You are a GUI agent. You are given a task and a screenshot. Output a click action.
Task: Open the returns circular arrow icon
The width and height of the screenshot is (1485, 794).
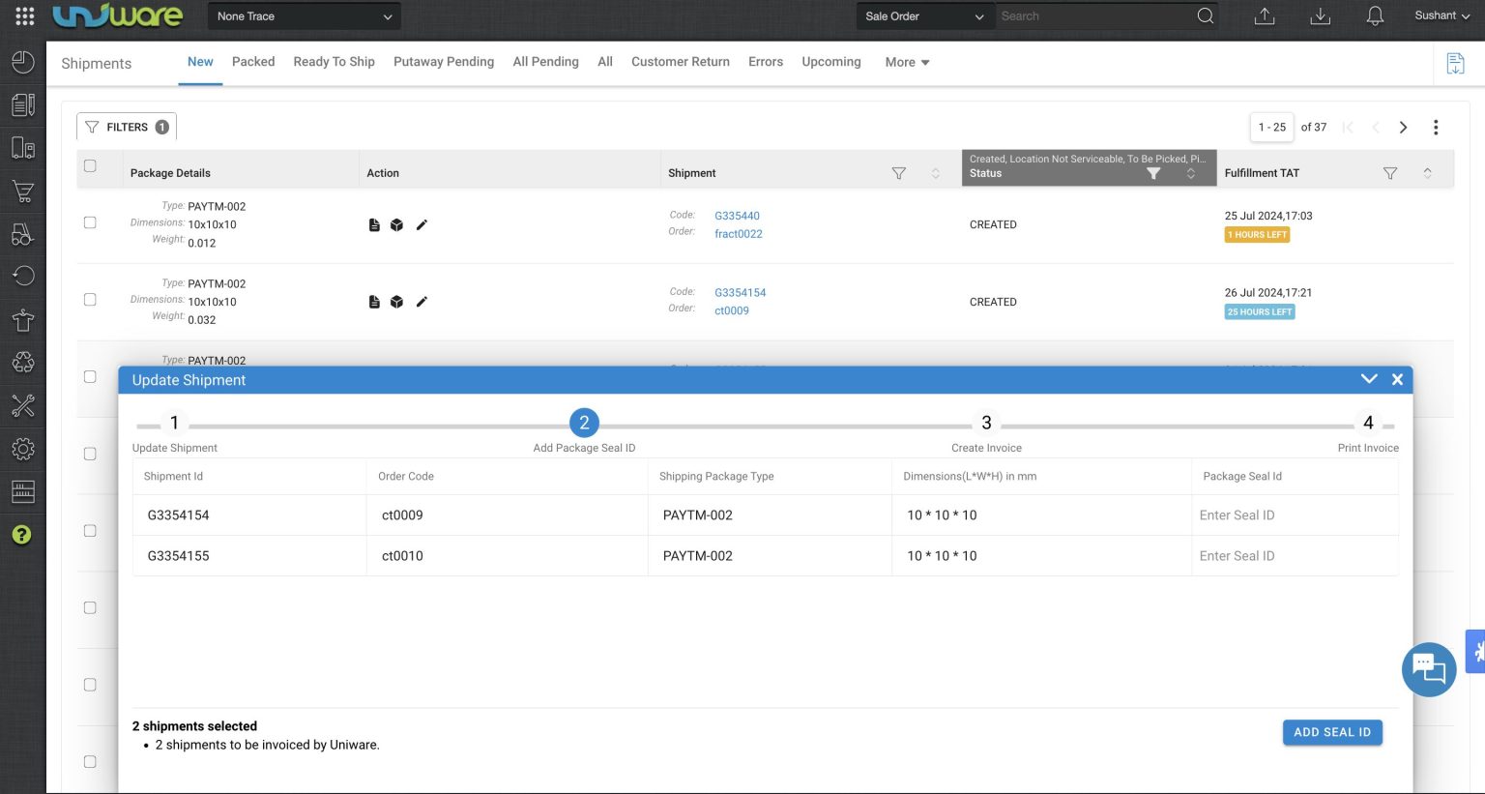23,277
